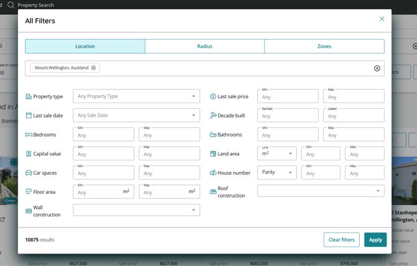Image resolution: width=417 pixels, height=266 pixels.
Task: Apply the selected filters
Action: (375, 240)
